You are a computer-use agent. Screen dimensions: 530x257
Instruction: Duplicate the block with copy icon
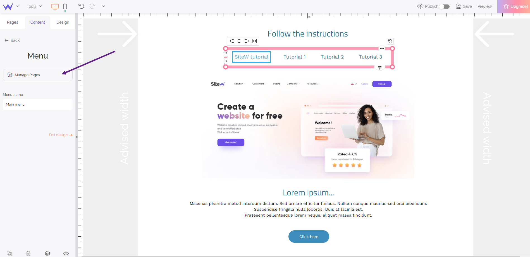[9, 253]
